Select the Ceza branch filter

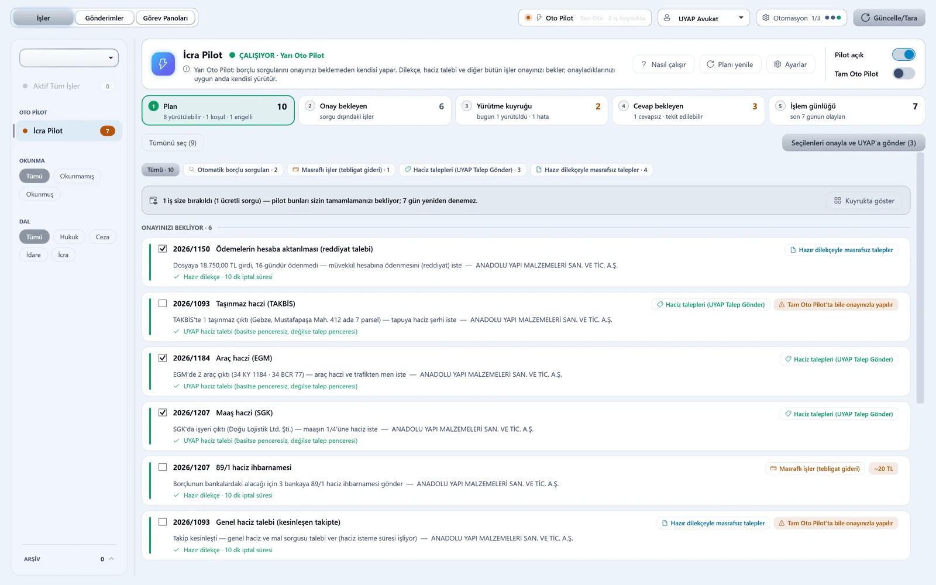pos(102,237)
